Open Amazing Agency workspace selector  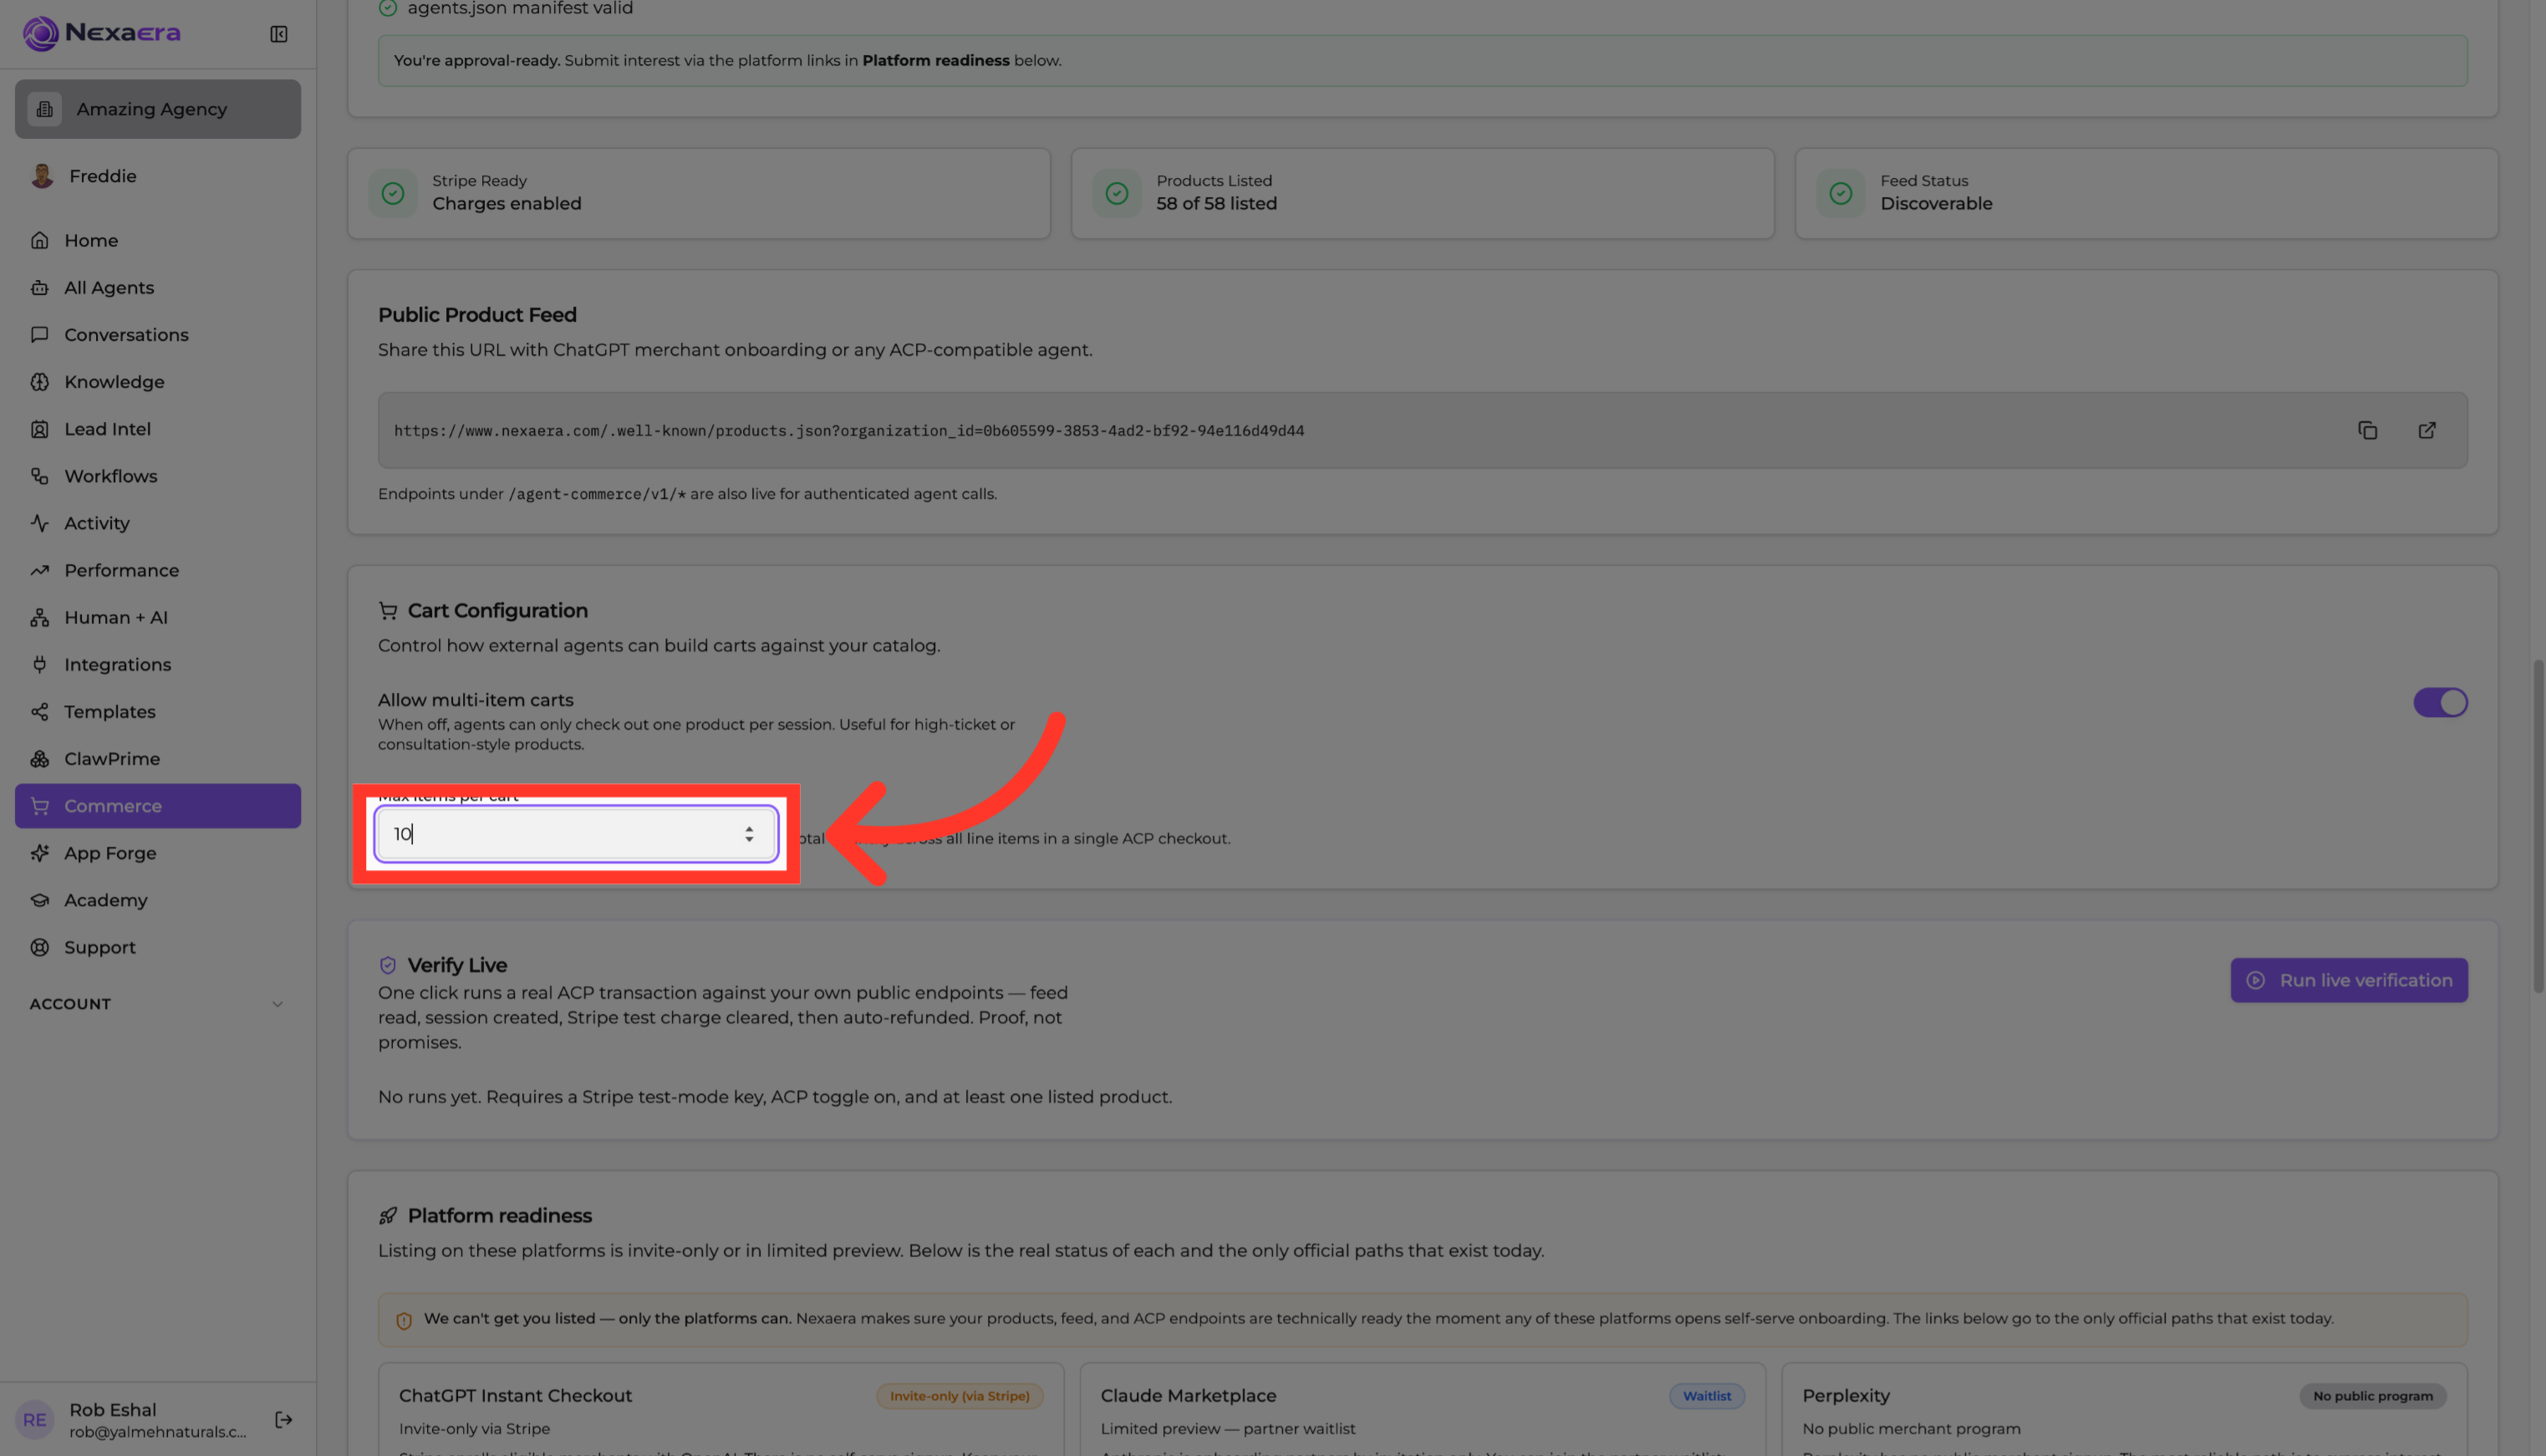coord(158,109)
